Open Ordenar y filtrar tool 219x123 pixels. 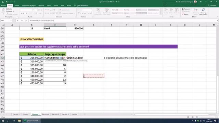tap(195, 12)
